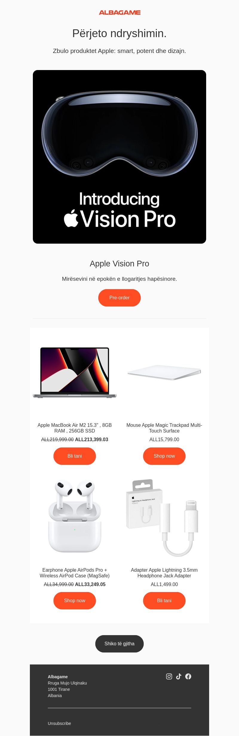Click Shop now under AirPods Pro
The width and height of the screenshot is (239, 736).
(75, 601)
